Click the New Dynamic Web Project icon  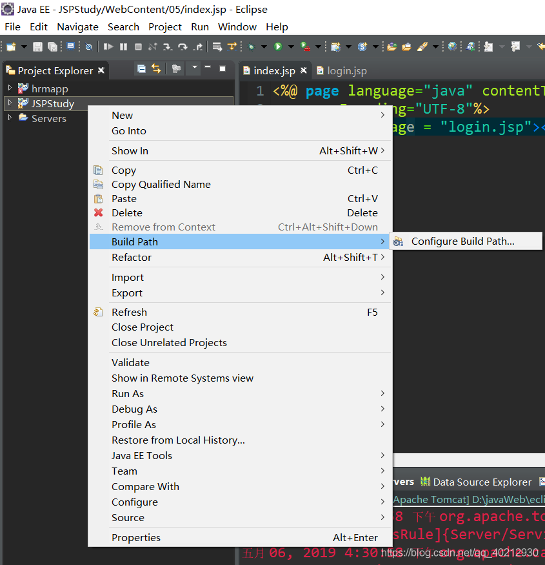(x=335, y=46)
